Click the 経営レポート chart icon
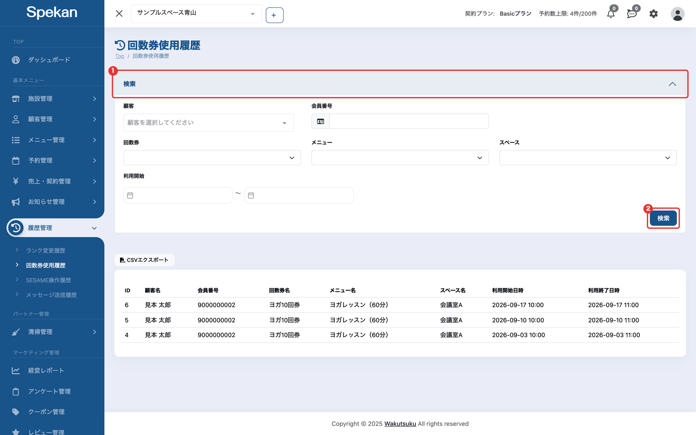 click(16, 371)
